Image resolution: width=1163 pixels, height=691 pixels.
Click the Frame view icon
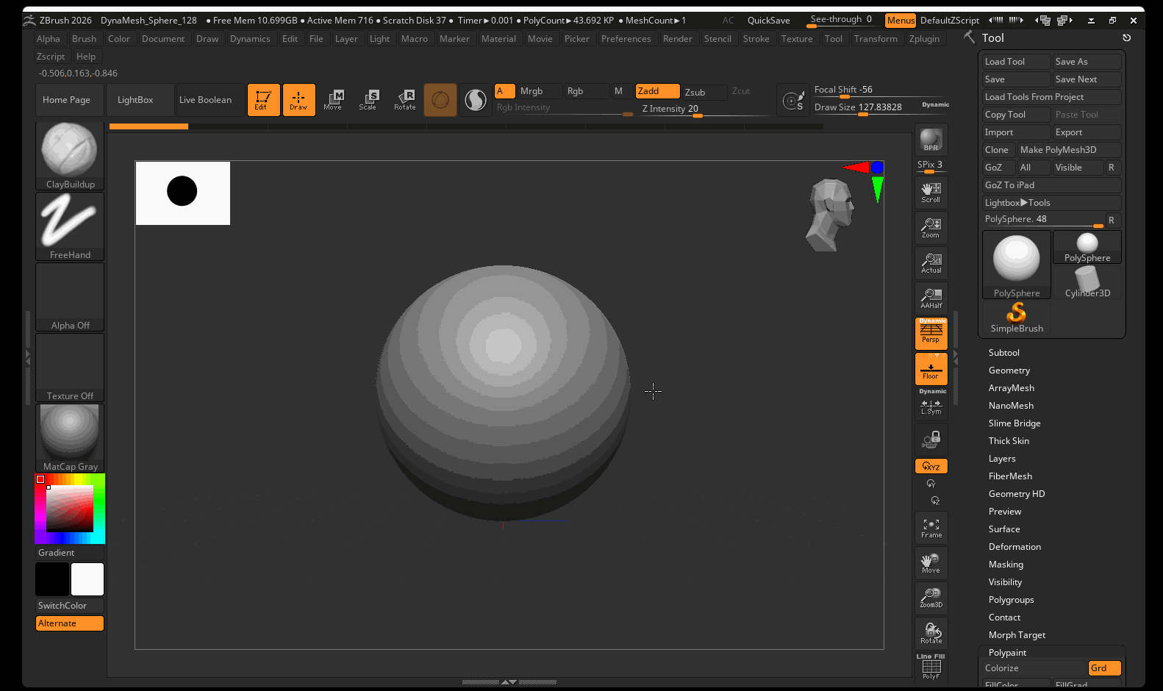931,528
